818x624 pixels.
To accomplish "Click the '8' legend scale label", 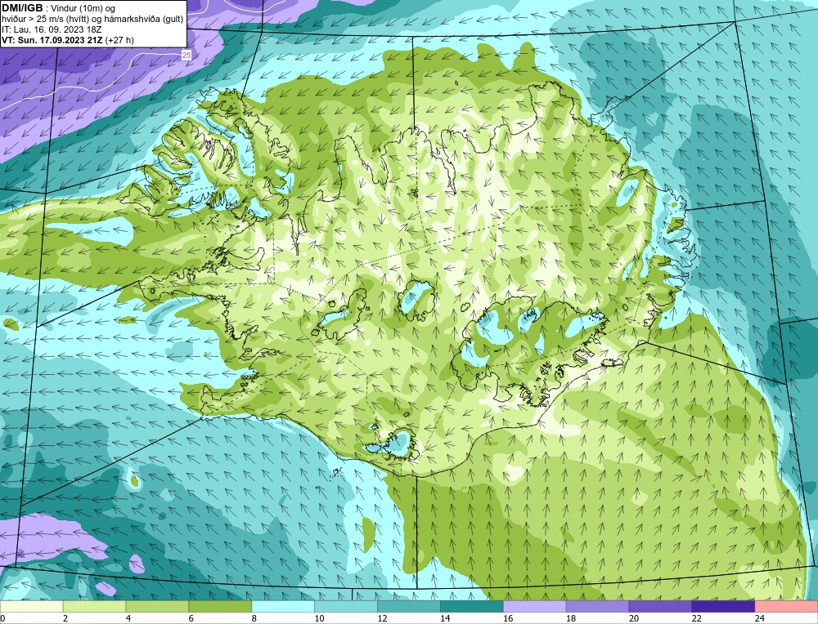I will coord(254,618).
